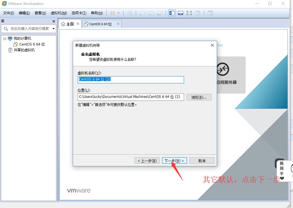The image size is (293, 208).
Task: Click the Unity mode toolbar icon
Action: click(198, 13)
